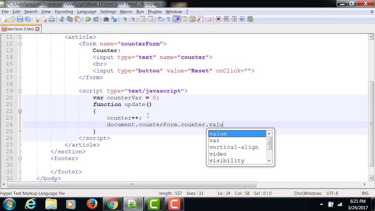Start macro recording with red record icon
Screen dimensions: 375x211
click(218, 19)
